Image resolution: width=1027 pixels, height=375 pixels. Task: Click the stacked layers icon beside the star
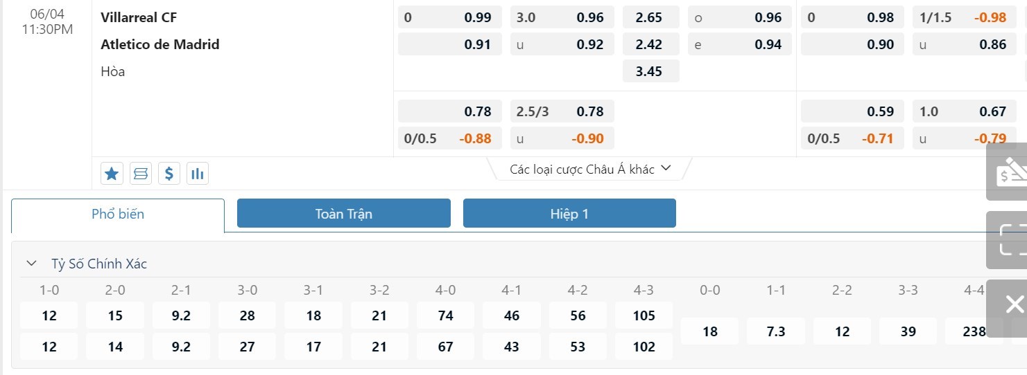(x=141, y=174)
